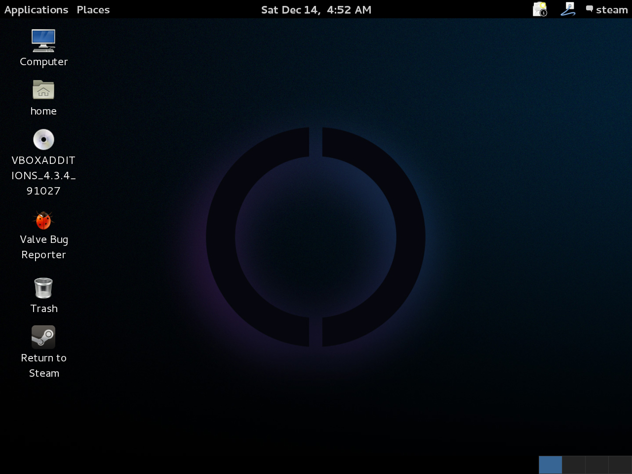Image resolution: width=632 pixels, height=474 pixels.
Task: Open the Applications menu
Action: [x=36, y=9]
